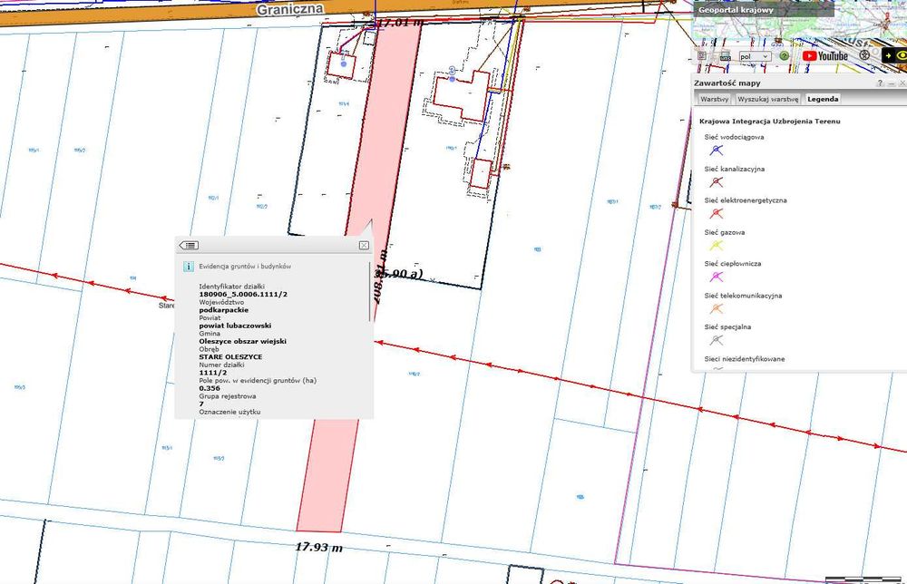Click the Oleszyce obszar wiejski value
This screenshot has height=584, width=907.
click(242, 341)
